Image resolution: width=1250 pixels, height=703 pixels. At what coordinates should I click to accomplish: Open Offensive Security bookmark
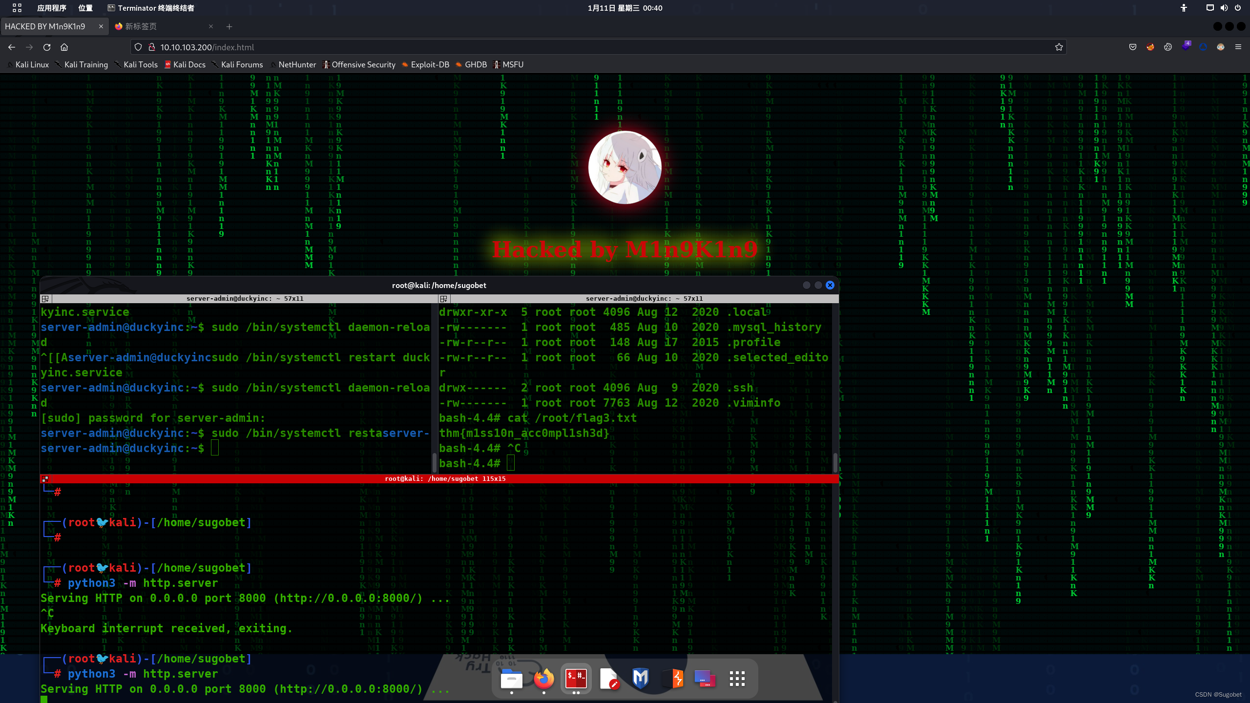pyautogui.click(x=359, y=64)
